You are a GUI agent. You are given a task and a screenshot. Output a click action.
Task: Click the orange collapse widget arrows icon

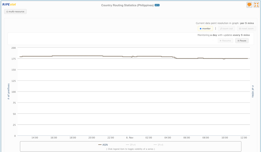tap(256, 5)
